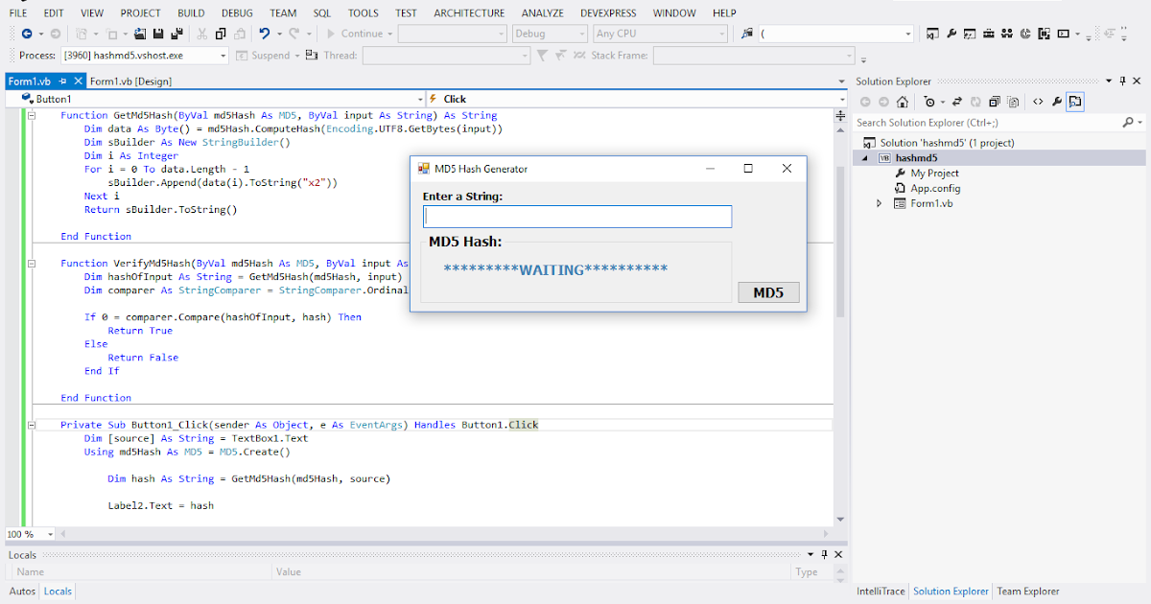
Task: Switch to the IntelliTrace tab
Action: click(x=881, y=592)
